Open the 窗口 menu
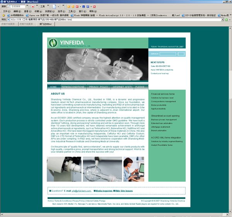Viewport: 232px width, 217px height. [83, 11]
